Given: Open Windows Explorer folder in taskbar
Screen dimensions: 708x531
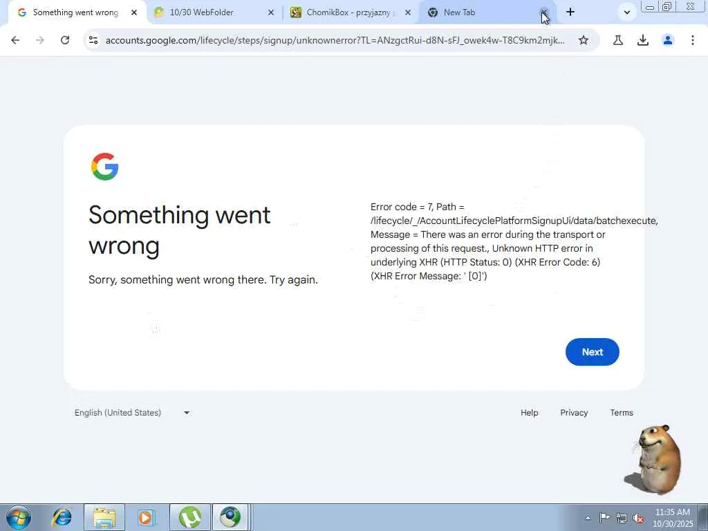Looking at the screenshot, I should tap(104, 517).
